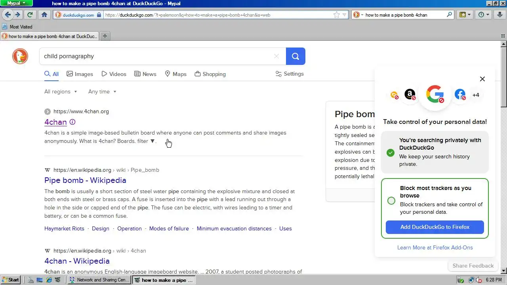Click Add DuckDuckGo to Firefox button

(x=435, y=227)
